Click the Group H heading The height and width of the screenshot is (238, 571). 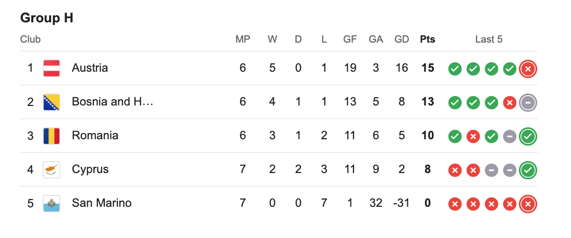click(x=47, y=18)
